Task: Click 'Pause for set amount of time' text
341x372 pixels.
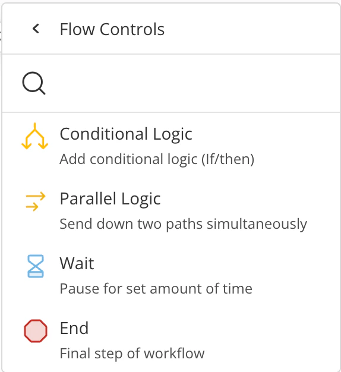Action: coord(156,289)
